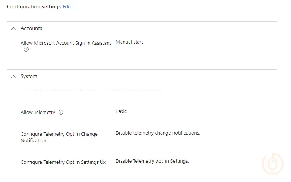Click the Allow Telemetry setting label
The width and height of the screenshot is (291, 182).
coord(38,113)
